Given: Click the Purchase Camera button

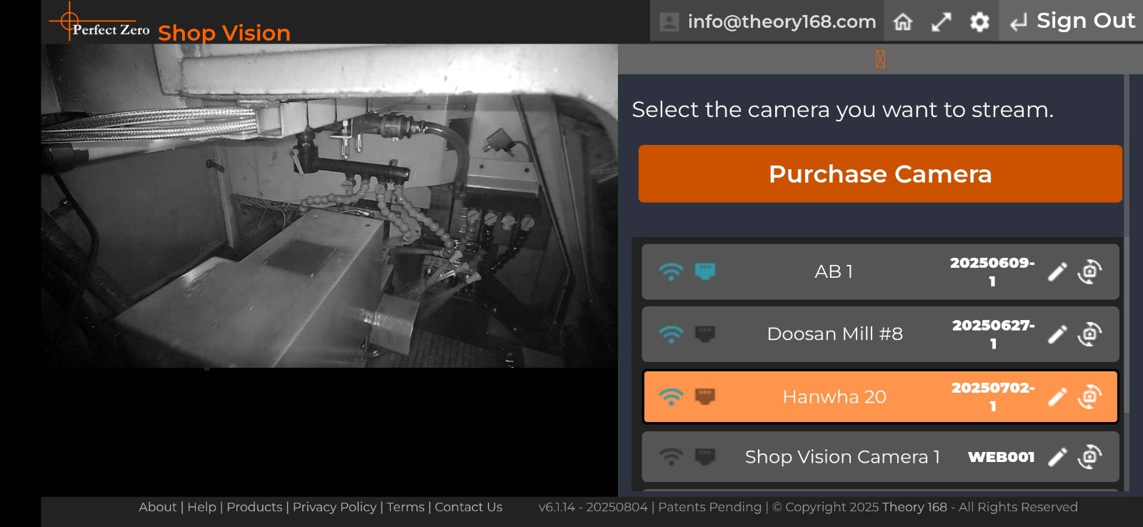Looking at the screenshot, I should tap(880, 174).
